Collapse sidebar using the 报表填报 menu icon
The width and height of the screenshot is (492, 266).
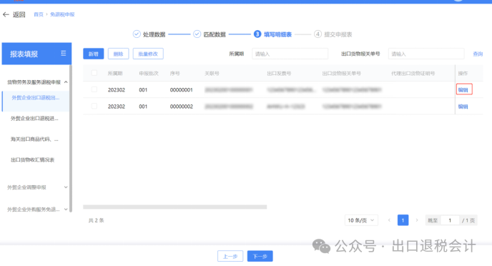(64, 54)
